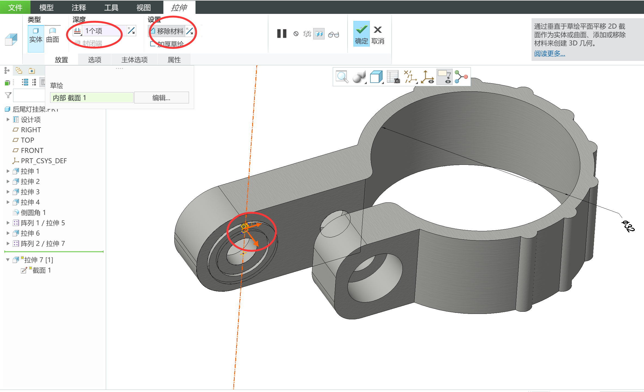Screen dimensions: 644x392
Task: Expand the 拉伸 4 tree node
Action: tap(8, 202)
